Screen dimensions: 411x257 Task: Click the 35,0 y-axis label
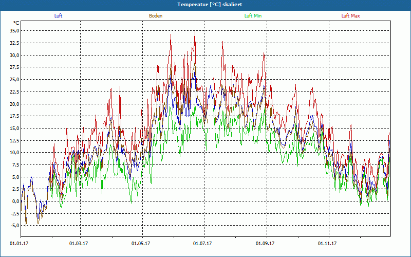[x=14, y=31]
